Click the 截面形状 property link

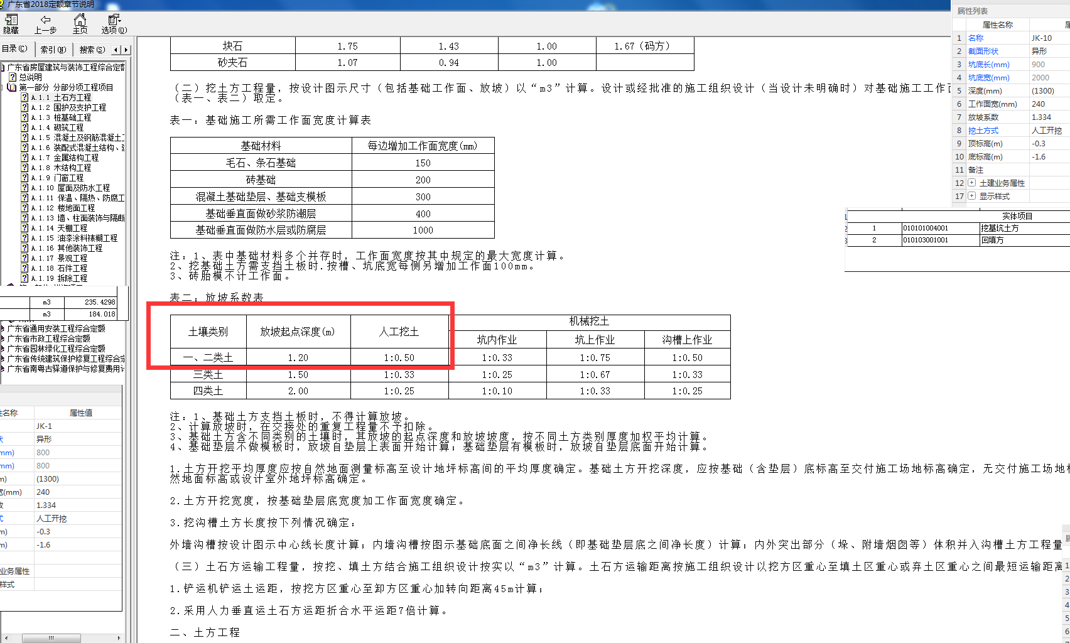pos(983,51)
